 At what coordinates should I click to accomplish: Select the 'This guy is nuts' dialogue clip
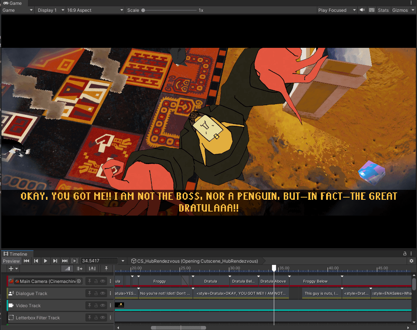[322, 293]
